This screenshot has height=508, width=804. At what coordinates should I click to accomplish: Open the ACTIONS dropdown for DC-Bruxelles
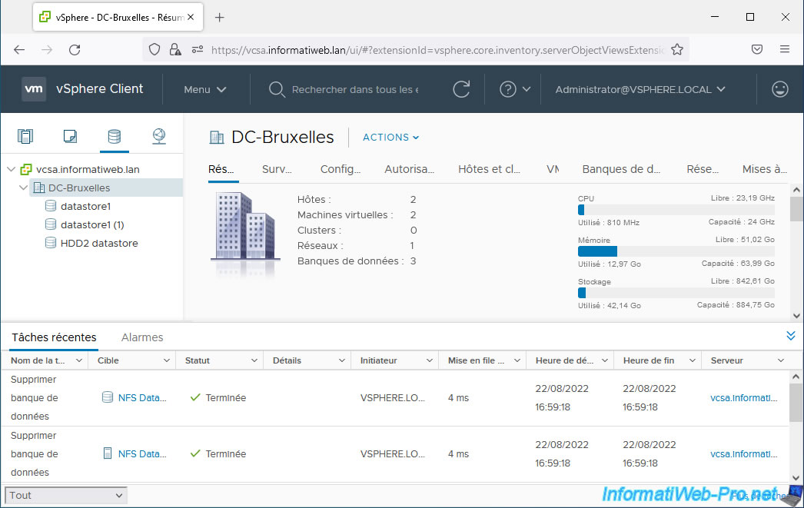click(x=390, y=138)
